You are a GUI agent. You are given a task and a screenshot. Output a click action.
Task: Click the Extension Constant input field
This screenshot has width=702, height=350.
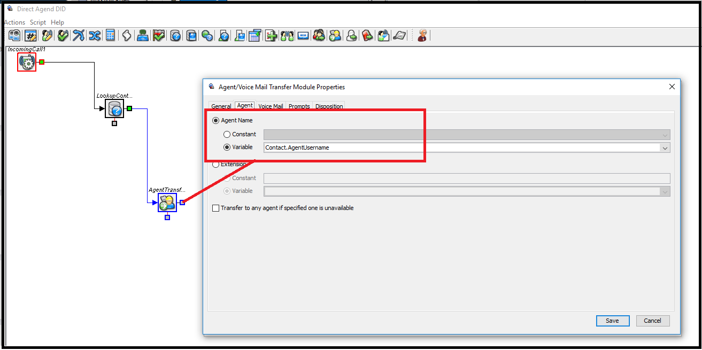point(467,178)
